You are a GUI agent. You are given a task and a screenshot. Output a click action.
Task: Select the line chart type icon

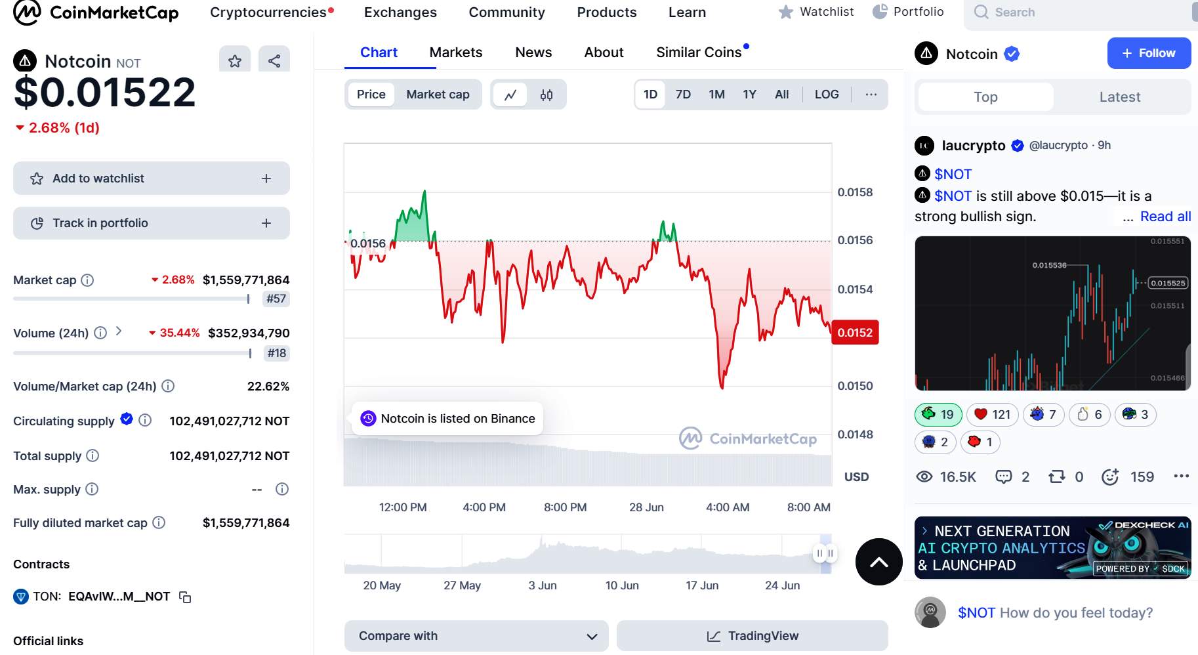[510, 94]
